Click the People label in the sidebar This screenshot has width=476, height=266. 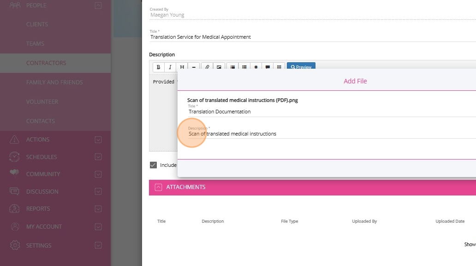[x=36, y=6]
